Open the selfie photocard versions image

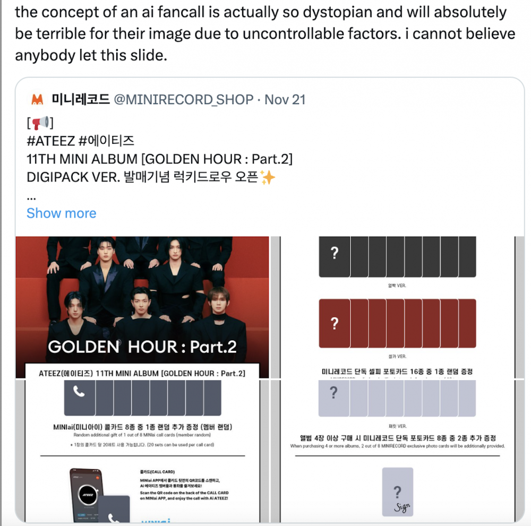[x=397, y=307]
